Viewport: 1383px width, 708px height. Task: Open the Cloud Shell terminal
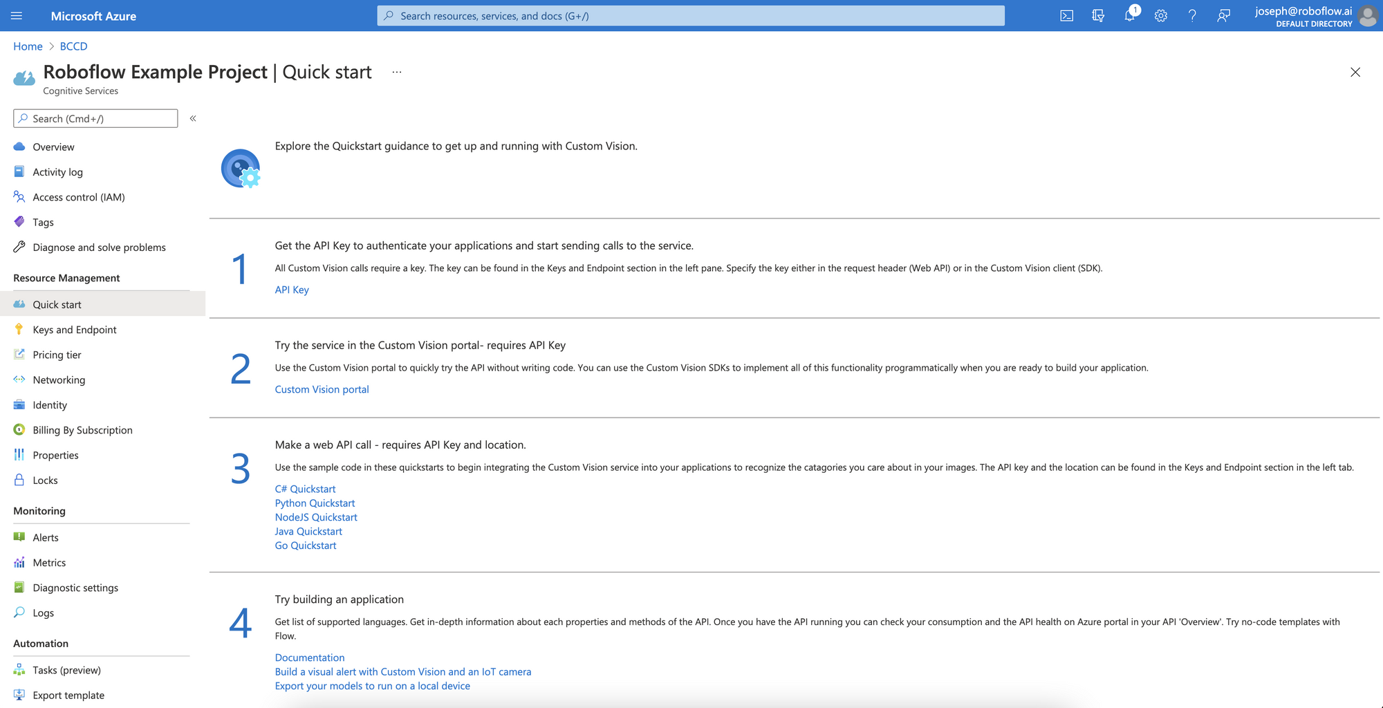pyautogui.click(x=1066, y=15)
